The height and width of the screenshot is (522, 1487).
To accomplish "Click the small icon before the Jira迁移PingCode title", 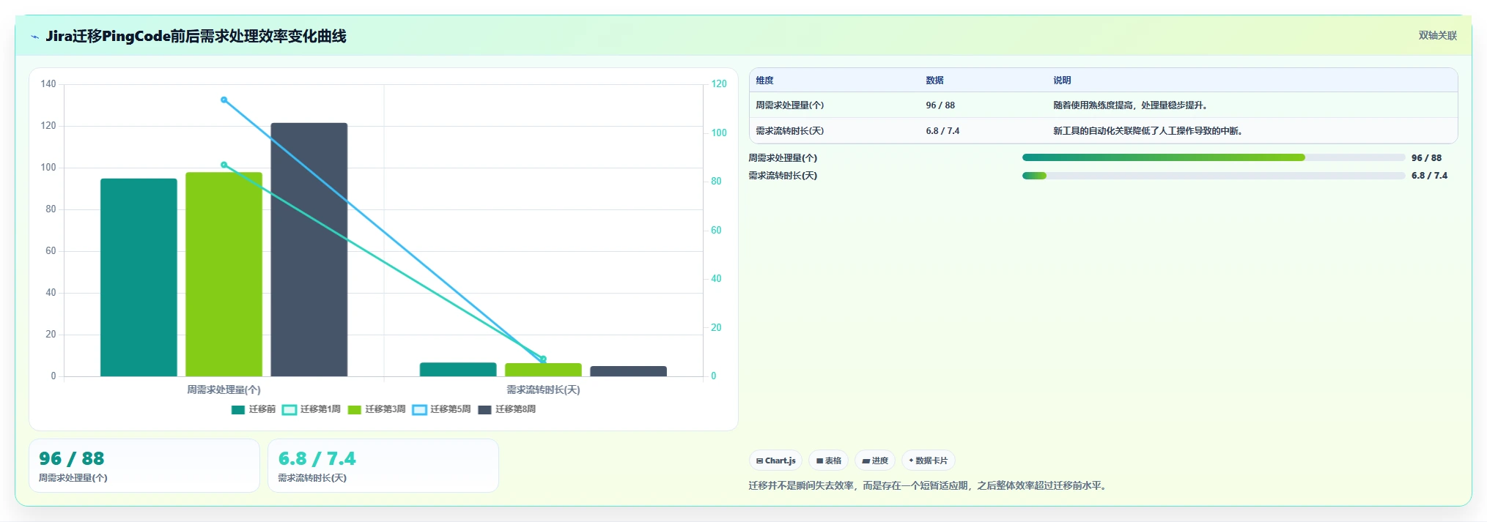I will (x=34, y=37).
